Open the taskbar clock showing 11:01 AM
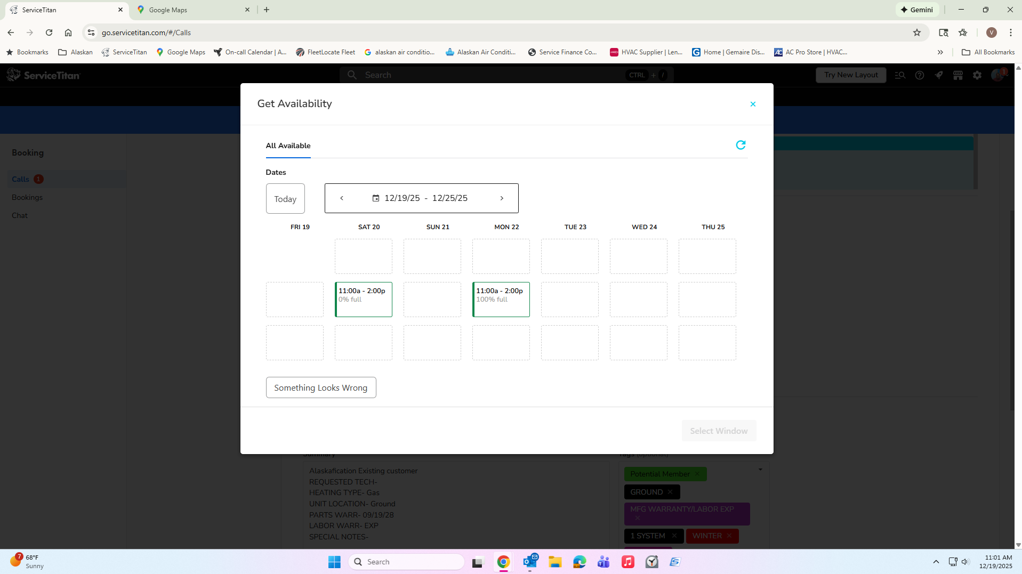This screenshot has width=1022, height=574. tap(996, 562)
